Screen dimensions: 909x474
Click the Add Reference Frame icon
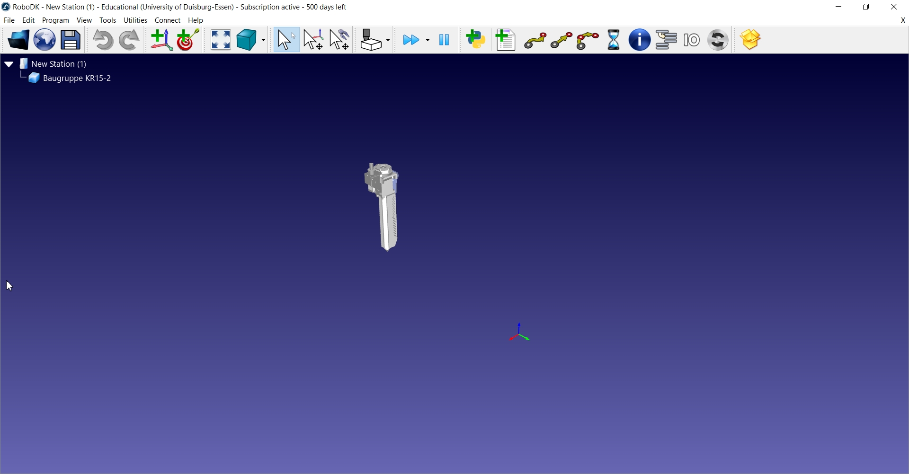point(161,40)
